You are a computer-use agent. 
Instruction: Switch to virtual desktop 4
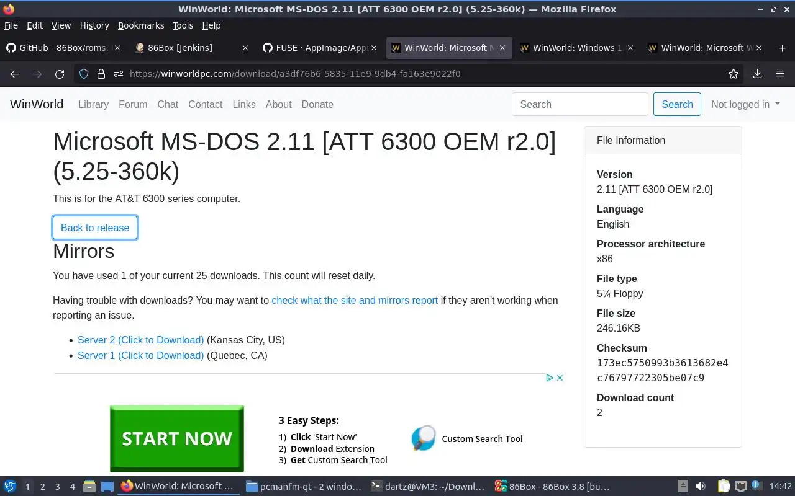pyautogui.click(x=72, y=487)
